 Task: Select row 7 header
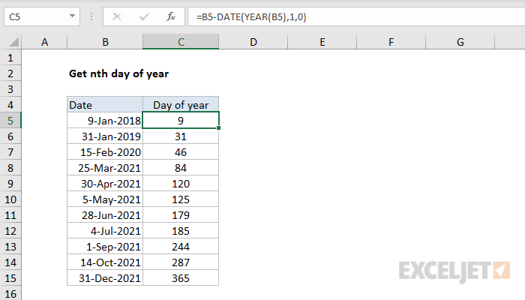coord(10,152)
